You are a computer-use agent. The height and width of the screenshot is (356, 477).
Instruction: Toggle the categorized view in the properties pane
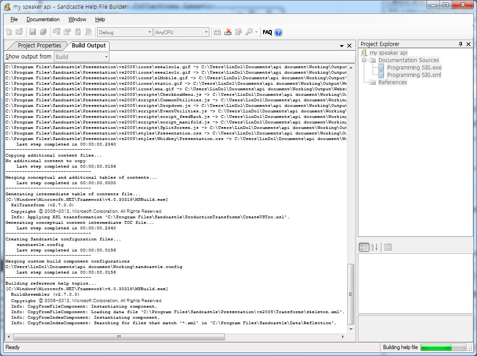pos(364,247)
